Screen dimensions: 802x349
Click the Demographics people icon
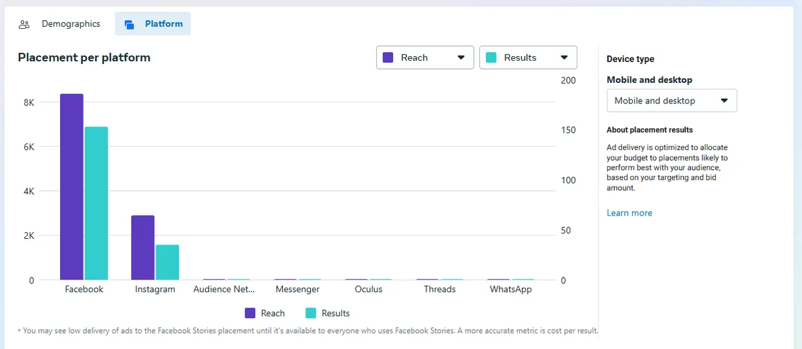click(x=25, y=24)
